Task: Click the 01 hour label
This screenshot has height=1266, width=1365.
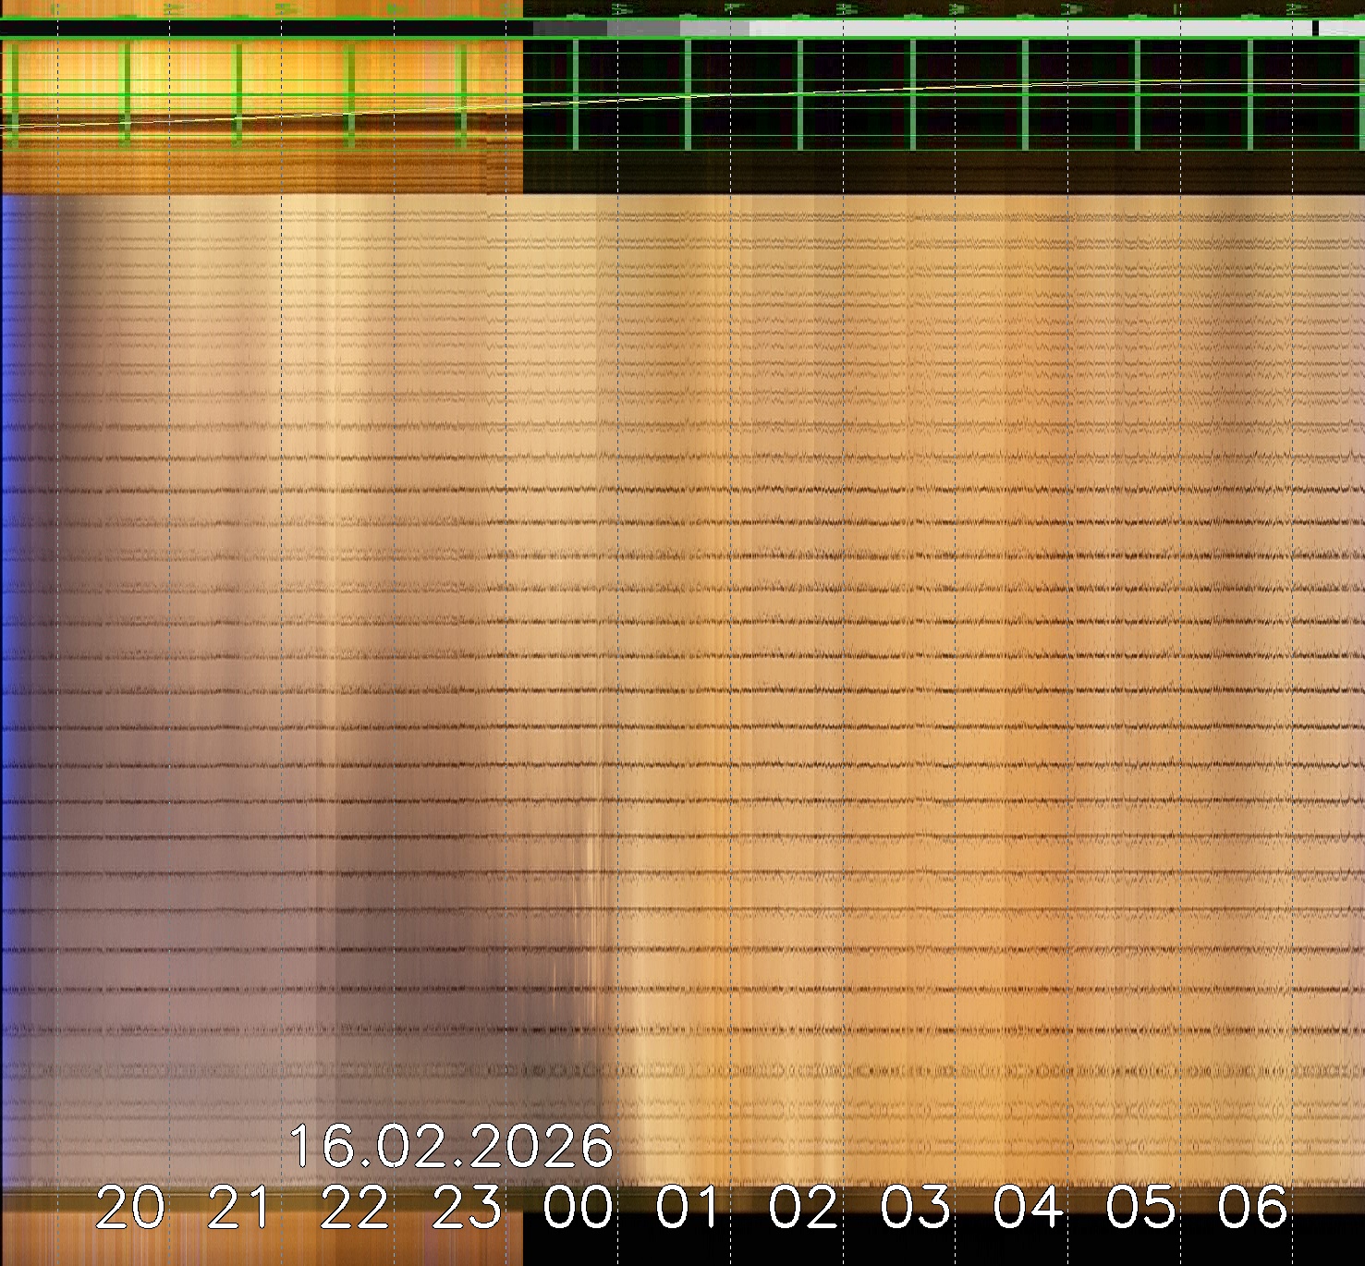Action: (x=689, y=1208)
